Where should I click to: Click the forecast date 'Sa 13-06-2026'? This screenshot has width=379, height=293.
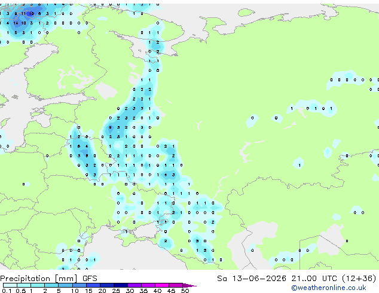coord(252,279)
